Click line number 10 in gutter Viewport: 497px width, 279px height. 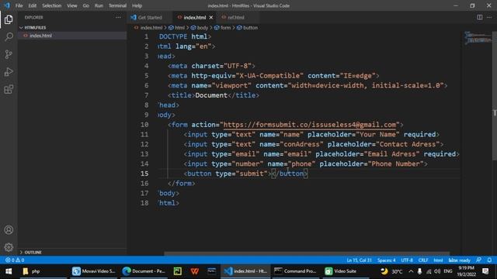144,125
